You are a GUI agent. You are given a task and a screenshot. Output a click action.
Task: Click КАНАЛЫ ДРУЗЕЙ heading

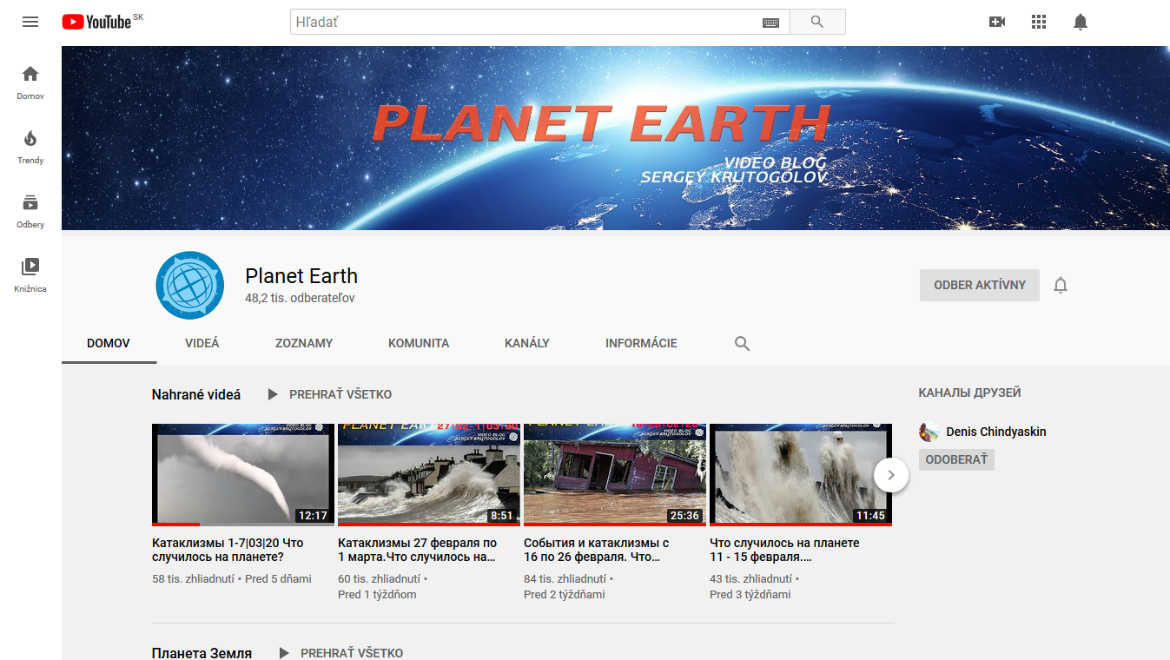pyautogui.click(x=969, y=393)
